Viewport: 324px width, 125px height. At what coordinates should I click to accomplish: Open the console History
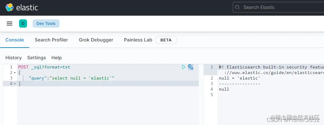click(x=14, y=58)
